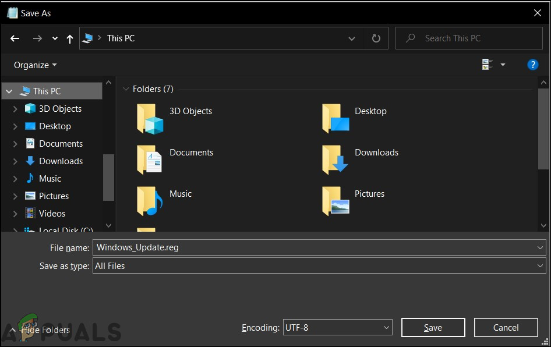Select Downloads in navigation pane
Viewport: 551px width, 347px height.
click(x=54, y=161)
